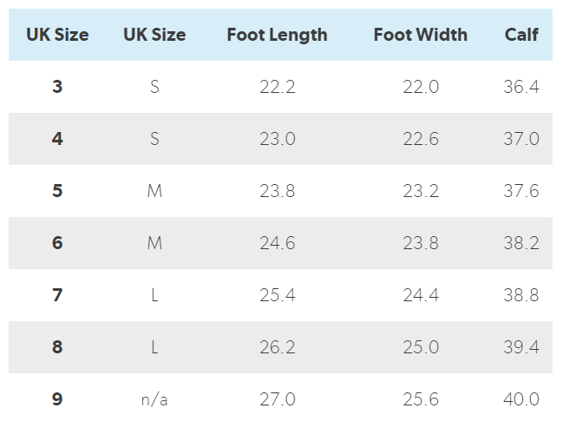The image size is (563, 428).
Task: Click foot length value 24.6
Action: [x=277, y=243]
